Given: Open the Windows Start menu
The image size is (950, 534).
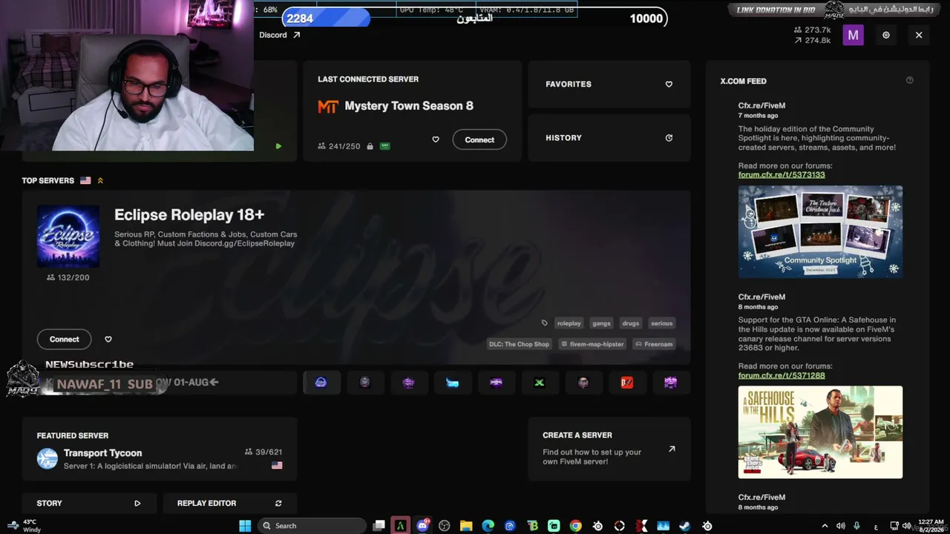Looking at the screenshot, I should click(245, 526).
